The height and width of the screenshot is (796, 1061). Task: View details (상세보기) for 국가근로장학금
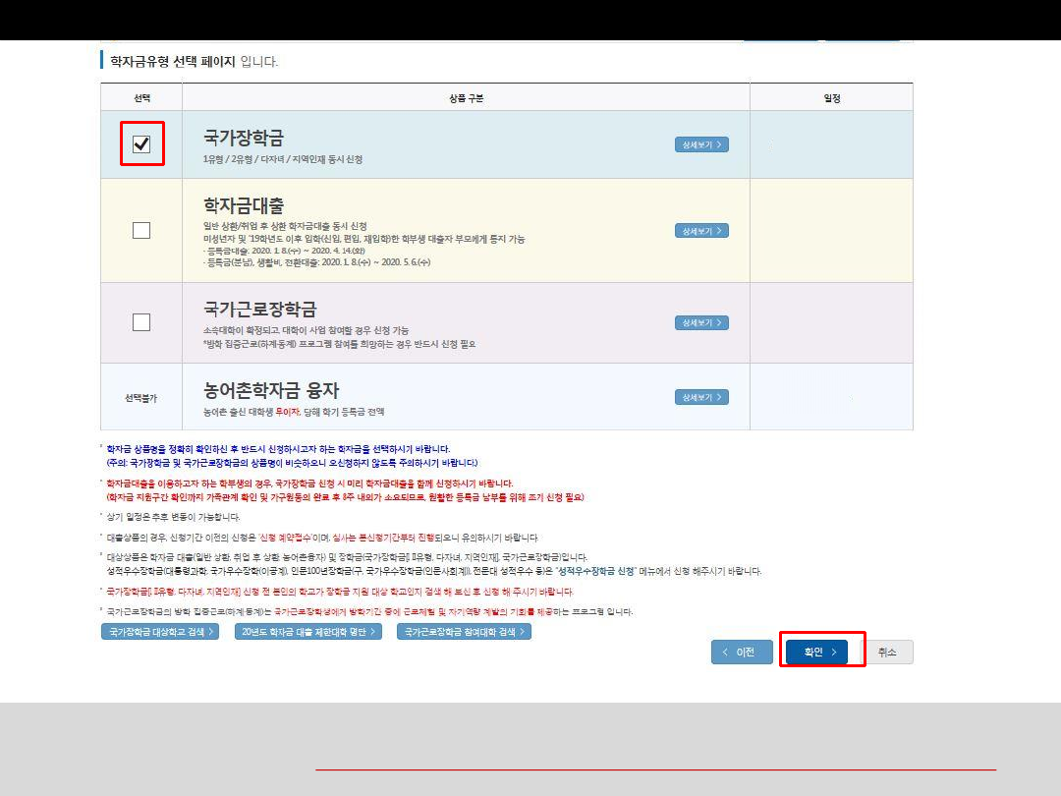tap(701, 322)
